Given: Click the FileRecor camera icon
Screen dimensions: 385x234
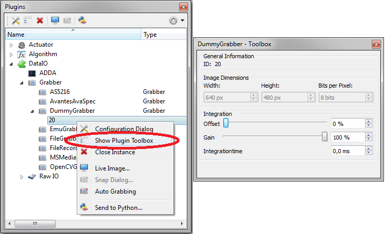Looking at the screenshot, I should pyautogui.click(x=43, y=148).
